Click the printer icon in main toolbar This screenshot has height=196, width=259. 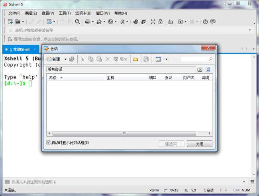point(88,22)
